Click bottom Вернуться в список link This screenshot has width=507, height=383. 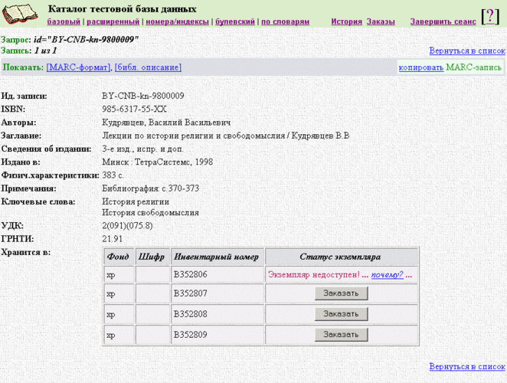[467, 367]
